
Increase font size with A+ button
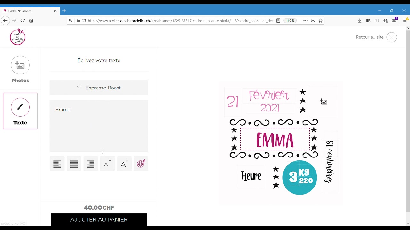tap(124, 164)
